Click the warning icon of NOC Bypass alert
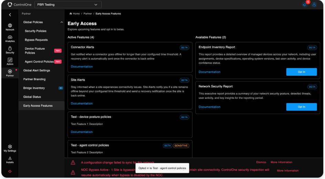 tap(73, 172)
